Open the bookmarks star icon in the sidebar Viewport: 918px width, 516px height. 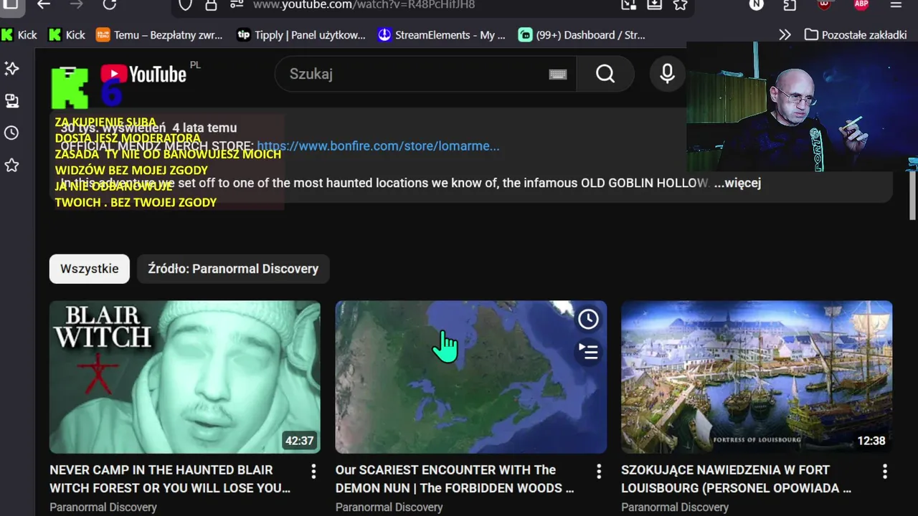(11, 165)
